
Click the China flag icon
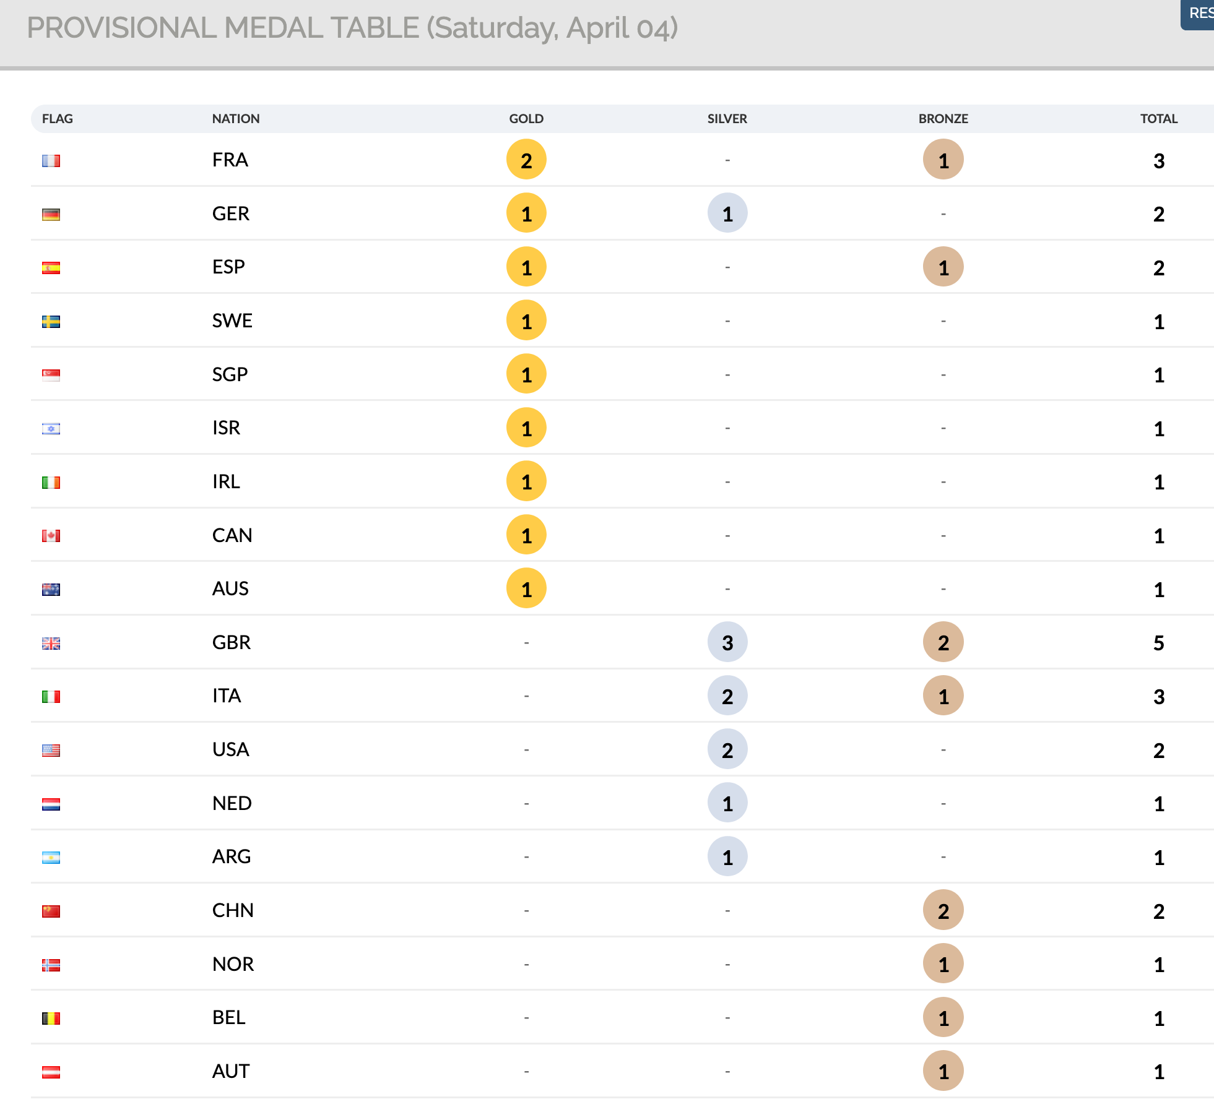tap(51, 911)
